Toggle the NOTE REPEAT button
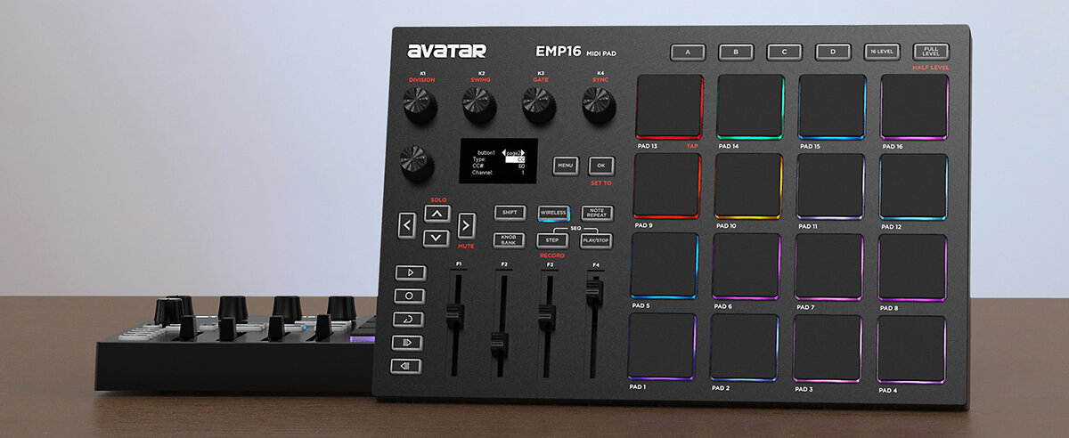The image size is (1069, 438). pyautogui.click(x=597, y=214)
